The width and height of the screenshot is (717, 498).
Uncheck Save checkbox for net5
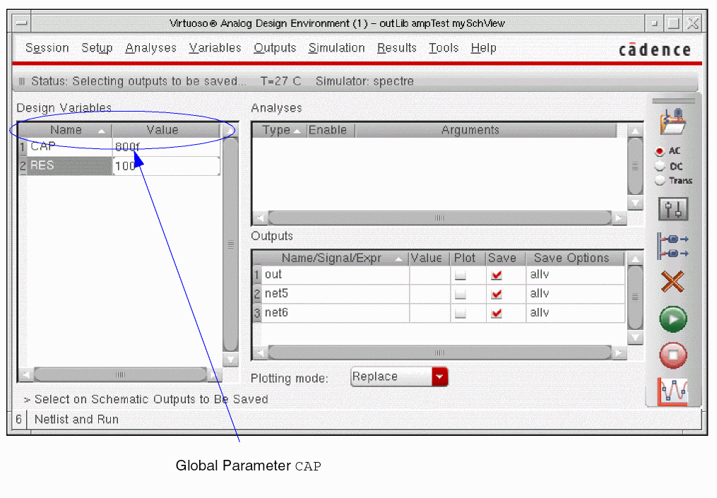[497, 294]
